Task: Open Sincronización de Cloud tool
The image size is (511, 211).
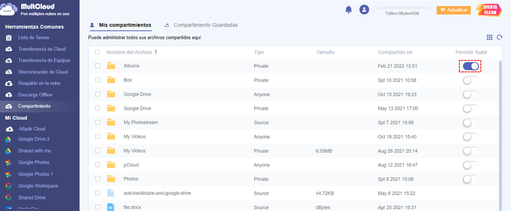Action: (43, 72)
